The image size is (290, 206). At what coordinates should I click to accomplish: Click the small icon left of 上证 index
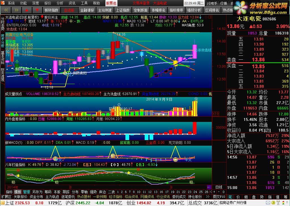[x=2, y=203]
